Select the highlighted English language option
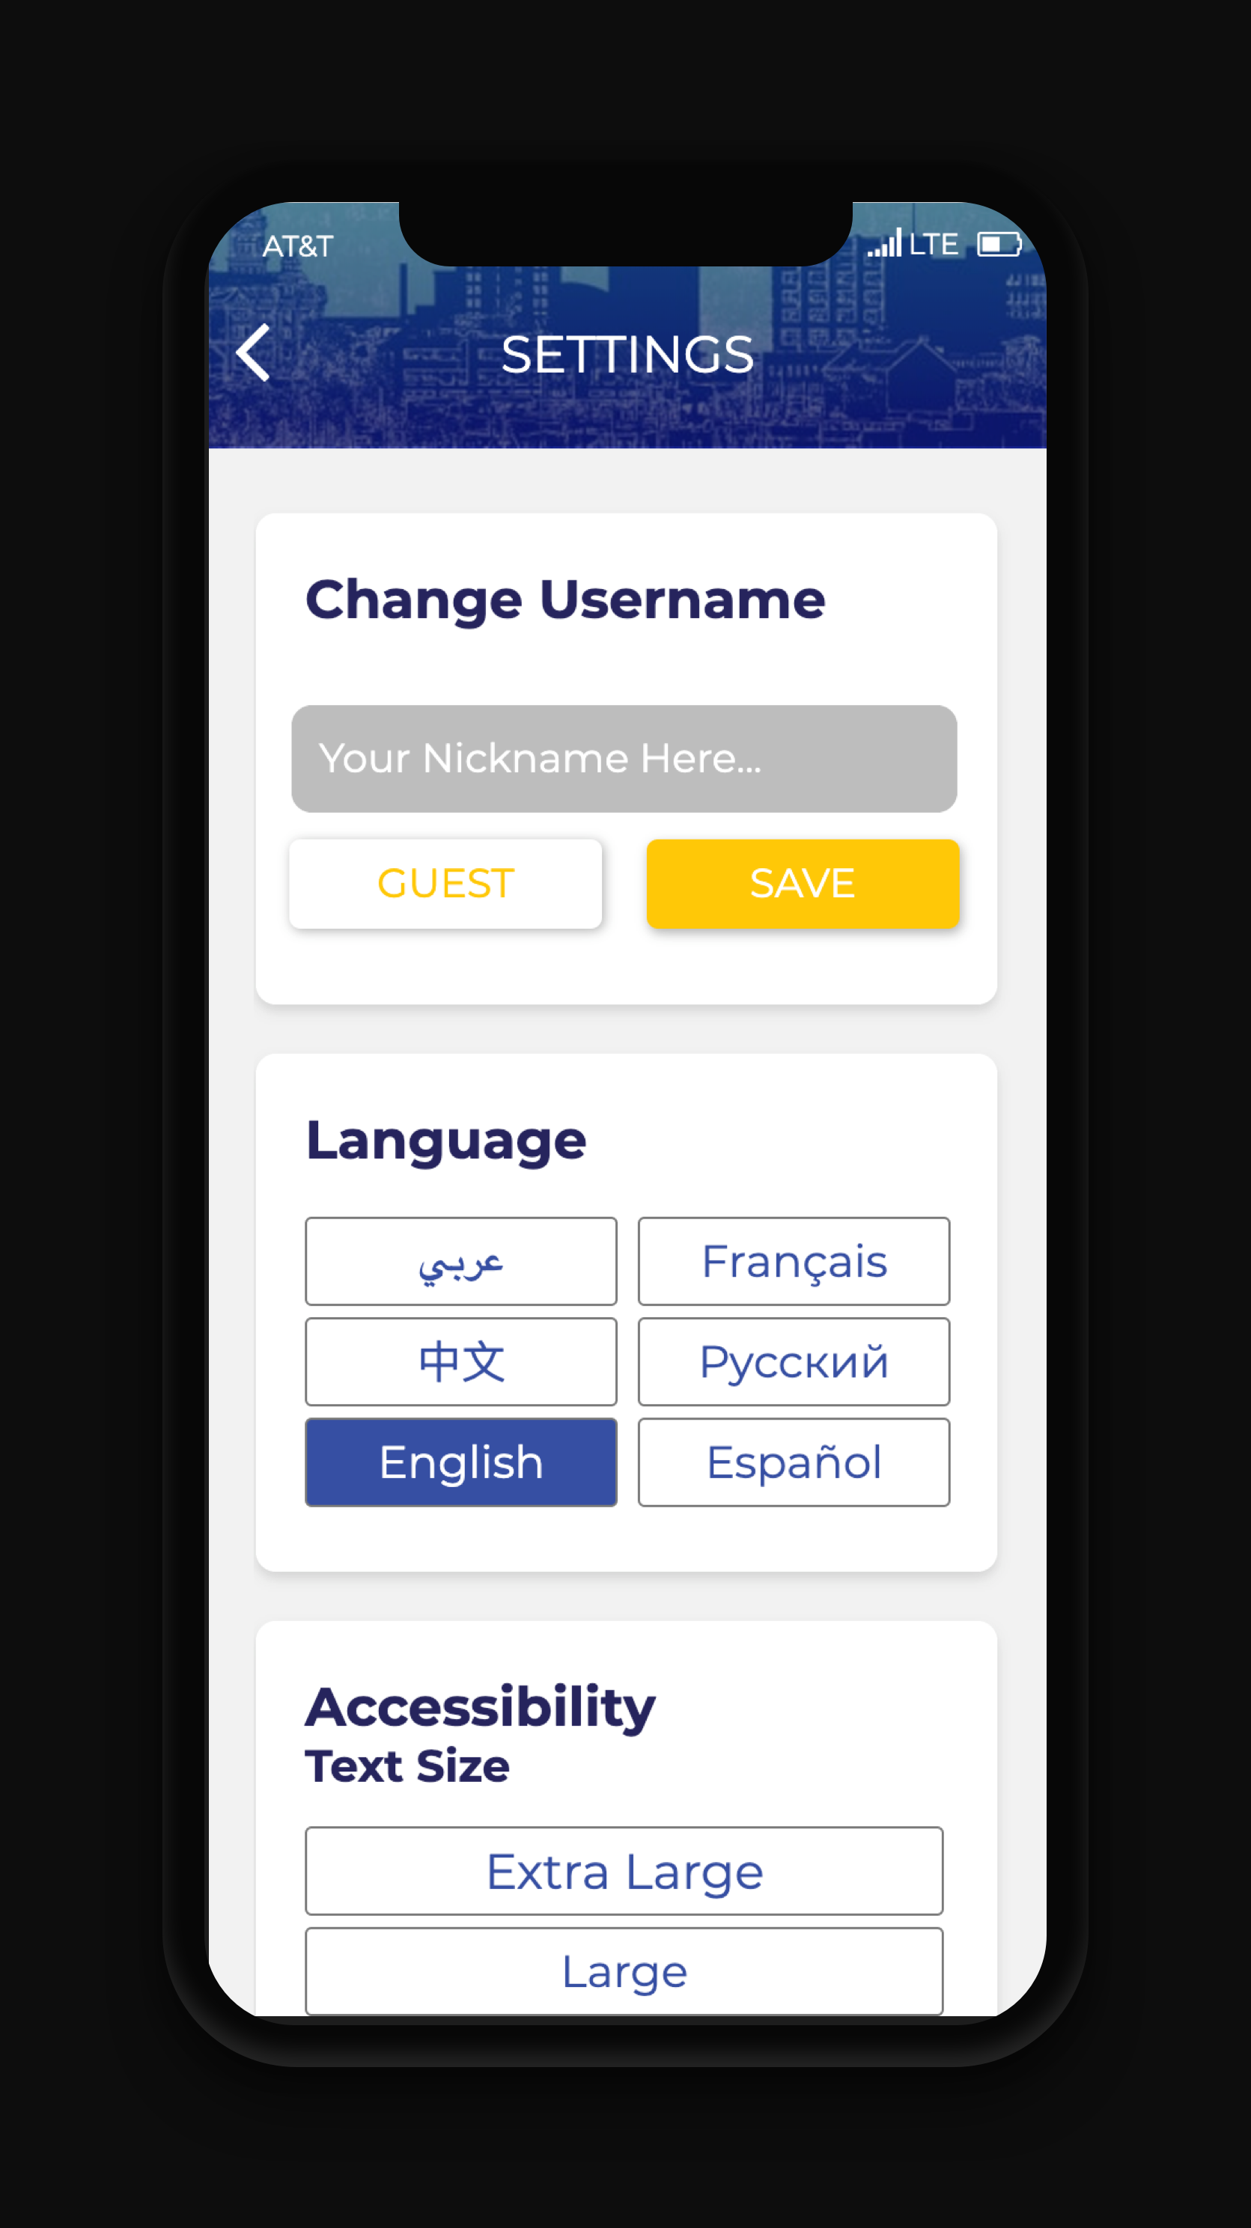 tap(461, 1462)
